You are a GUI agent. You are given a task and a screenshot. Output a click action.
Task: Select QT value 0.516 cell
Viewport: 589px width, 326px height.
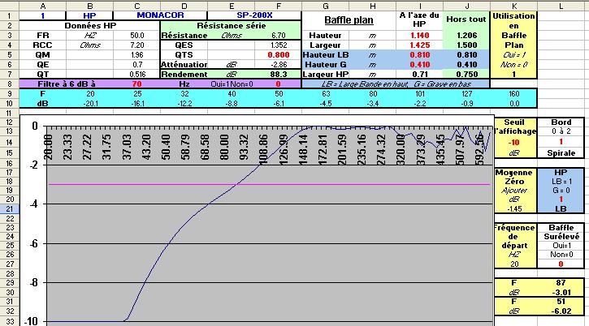tap(137, 75)
